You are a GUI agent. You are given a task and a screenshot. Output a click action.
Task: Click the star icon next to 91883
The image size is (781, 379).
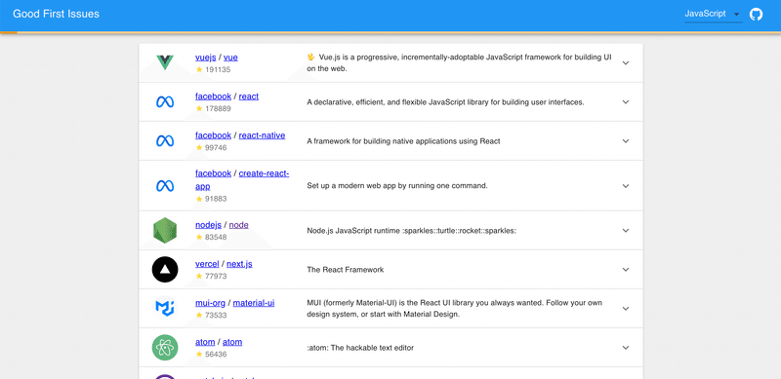(x=199, y=199)
